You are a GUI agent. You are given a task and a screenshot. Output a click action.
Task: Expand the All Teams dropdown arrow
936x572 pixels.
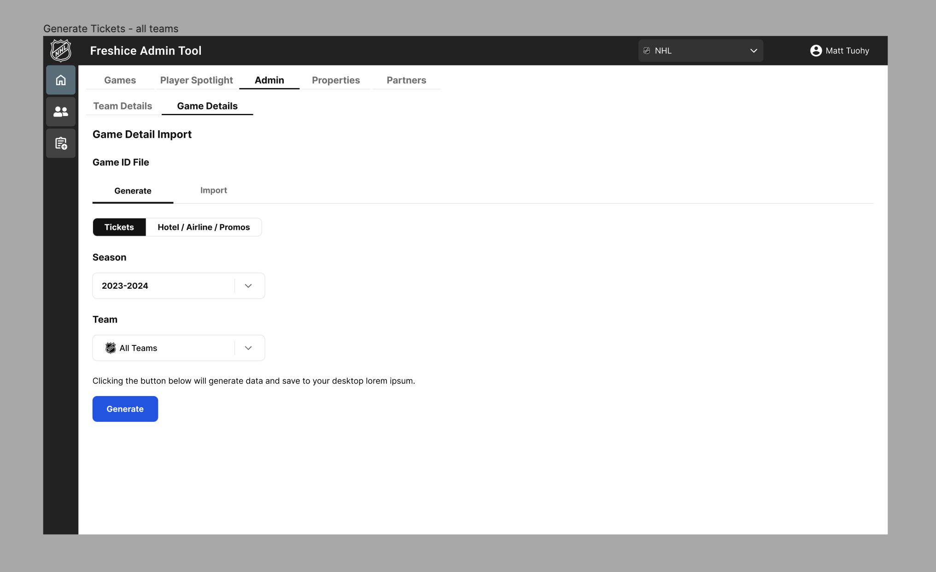(248, 348)
